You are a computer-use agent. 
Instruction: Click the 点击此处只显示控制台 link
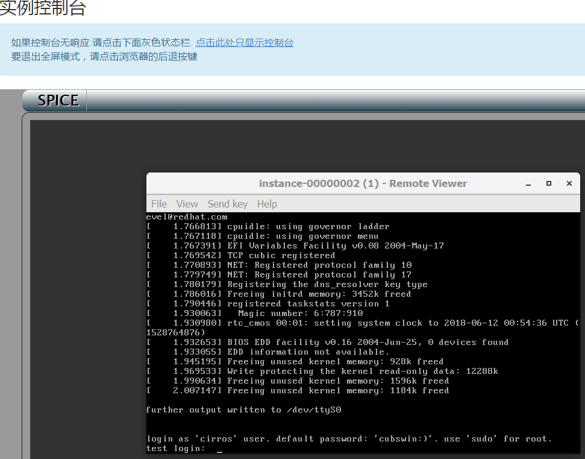click(245, 42)
